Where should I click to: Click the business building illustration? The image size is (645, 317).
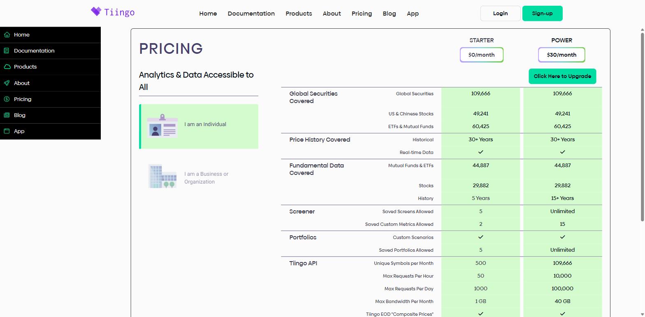pyautogui.click(x=162, y=176)
